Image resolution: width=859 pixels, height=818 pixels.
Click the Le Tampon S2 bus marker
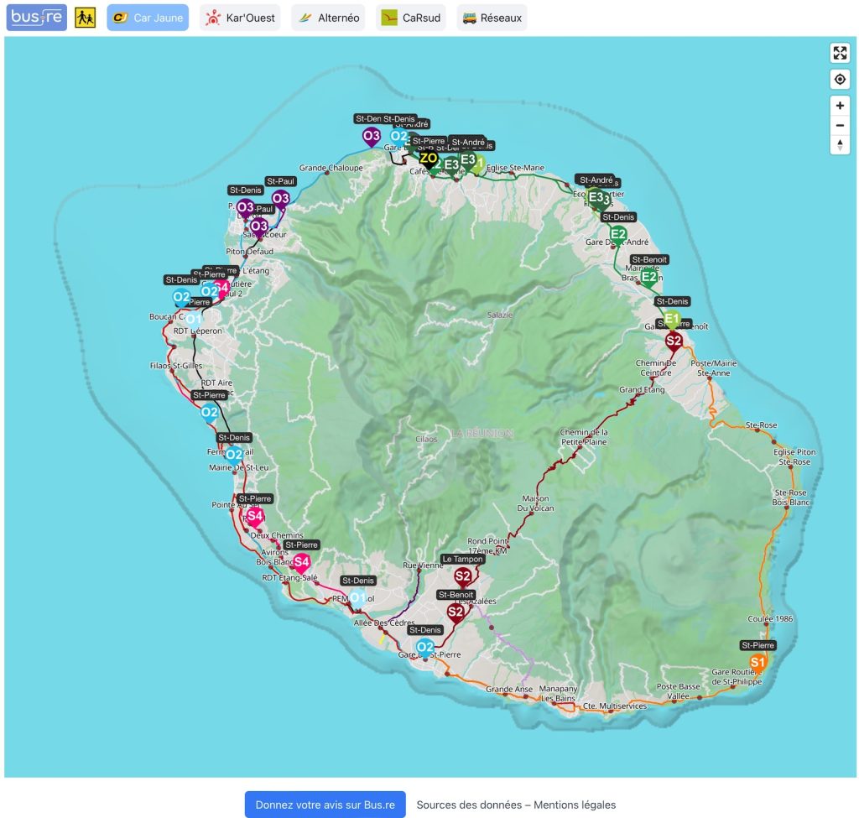coord(462,576)
